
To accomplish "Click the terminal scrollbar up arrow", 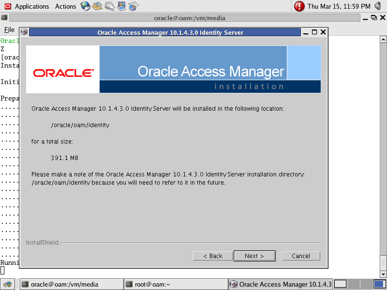I will coord(383,40).
